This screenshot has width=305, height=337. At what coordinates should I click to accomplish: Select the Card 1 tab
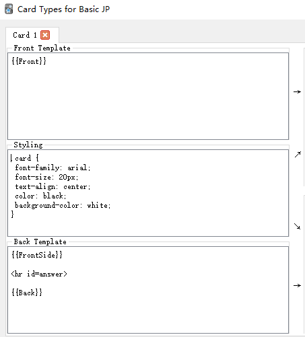click(32, 35)
